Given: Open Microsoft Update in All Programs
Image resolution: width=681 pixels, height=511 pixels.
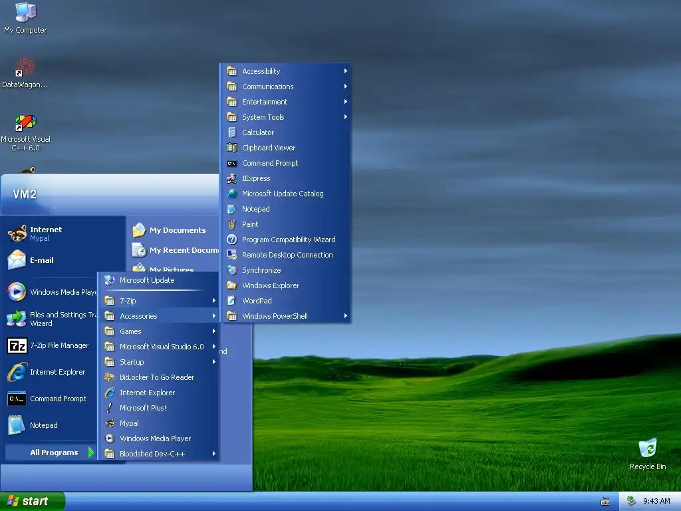Looking at the screenshot, I should [x=158, y=280].
